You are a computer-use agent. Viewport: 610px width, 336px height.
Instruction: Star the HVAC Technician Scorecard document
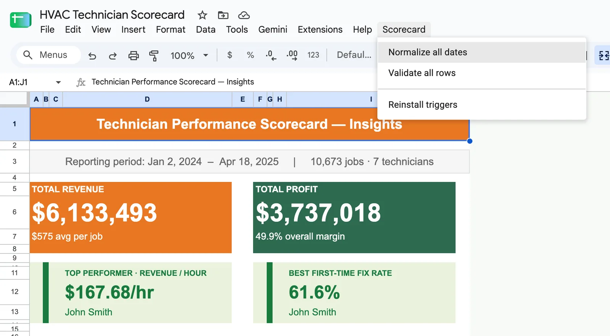click(x=202, y=15)
